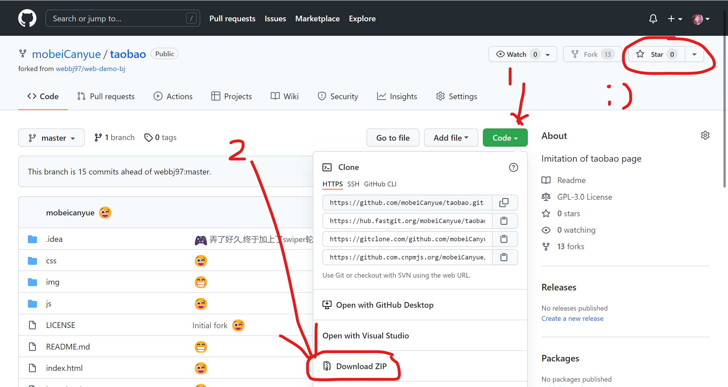The width and height of the screenshot is (728, 387).
Task: Switch clone protocol to SSH
Action: click(353, 184)
